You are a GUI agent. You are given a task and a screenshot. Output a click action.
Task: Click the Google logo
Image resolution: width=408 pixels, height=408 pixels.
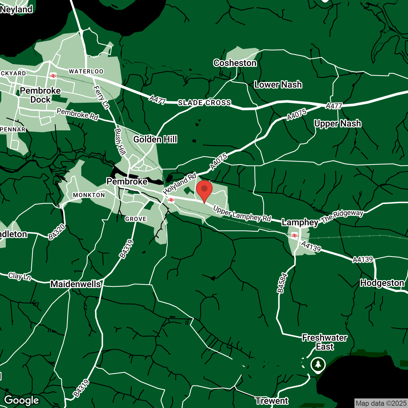pyautogui.click(x=22, y=400)
